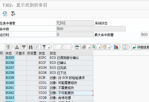
Task: Click the refresh icon under the title
Action: point(5,14)
